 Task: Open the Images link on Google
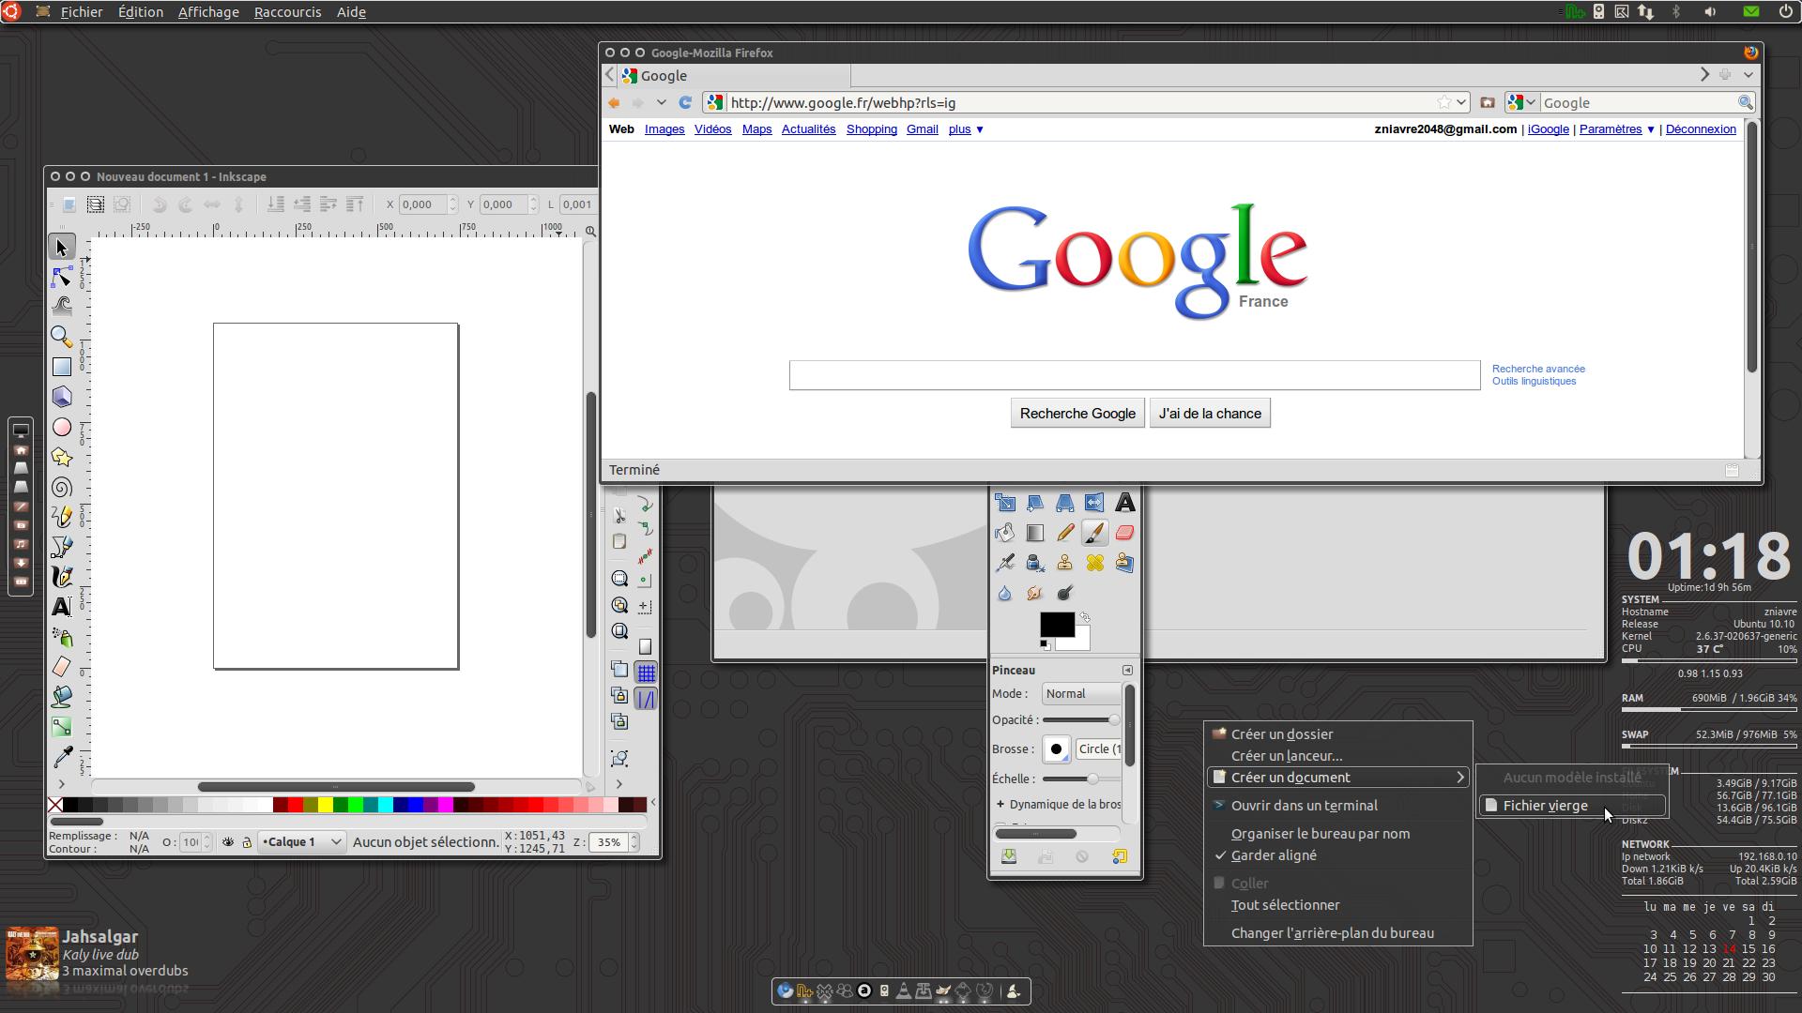[x=664, y=129]
